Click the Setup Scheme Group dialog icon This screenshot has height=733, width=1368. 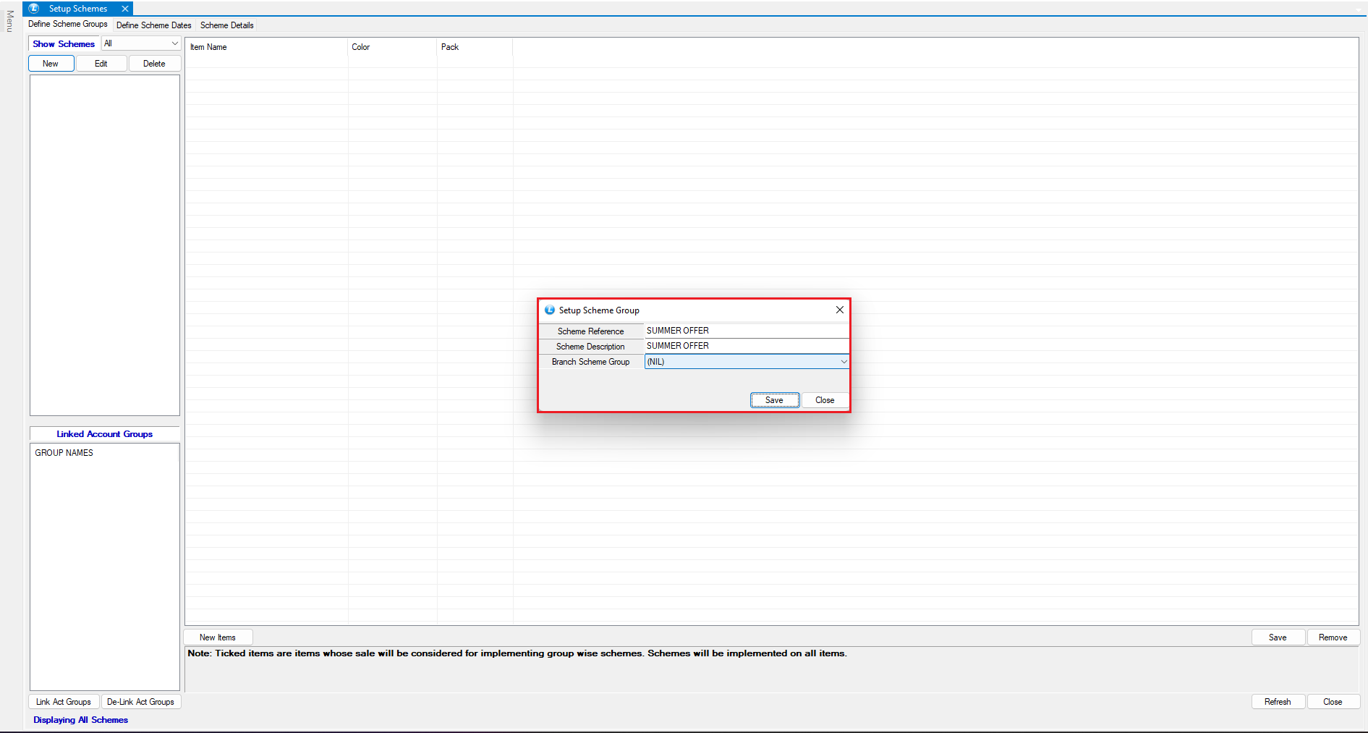pyautogui.click(x=550, y=310)
